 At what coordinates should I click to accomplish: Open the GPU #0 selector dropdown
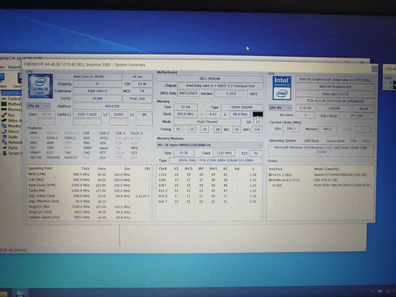tap(280, 108)
